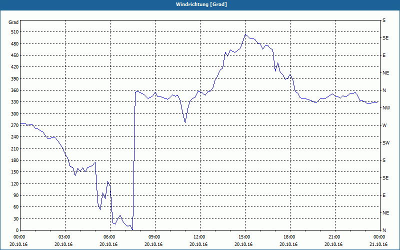The image size is (400, 250).
Task: Click the 420 y-axis tick label
Action: point(15,67)
